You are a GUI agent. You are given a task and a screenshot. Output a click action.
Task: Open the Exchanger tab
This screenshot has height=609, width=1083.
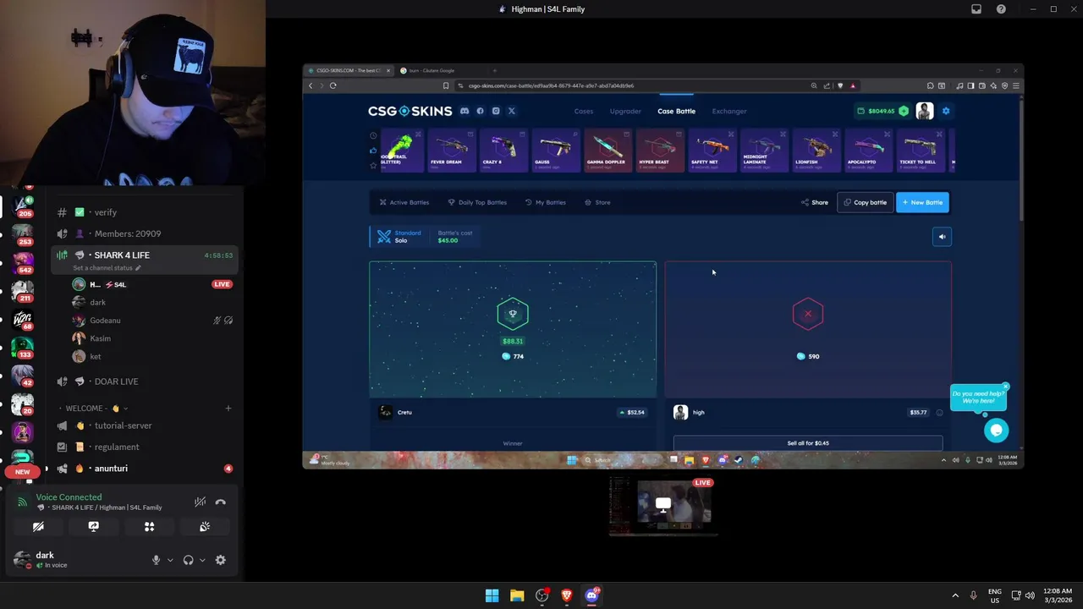click(x=729, y=111)
